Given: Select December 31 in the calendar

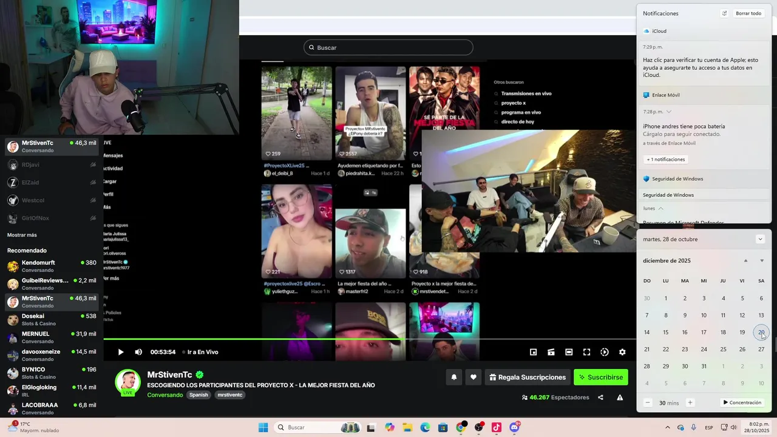Looking at the screenshot, I should (704, 366).
